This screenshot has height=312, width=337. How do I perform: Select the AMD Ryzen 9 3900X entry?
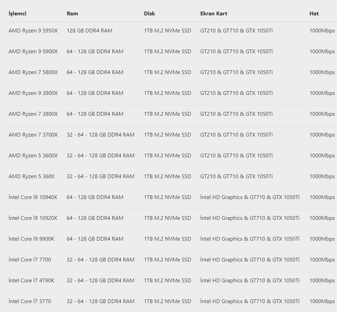click(x=33, y=93)
